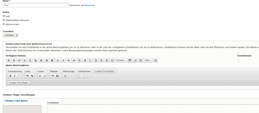Select the Table button
259x113 pixels.
(130, 60)
